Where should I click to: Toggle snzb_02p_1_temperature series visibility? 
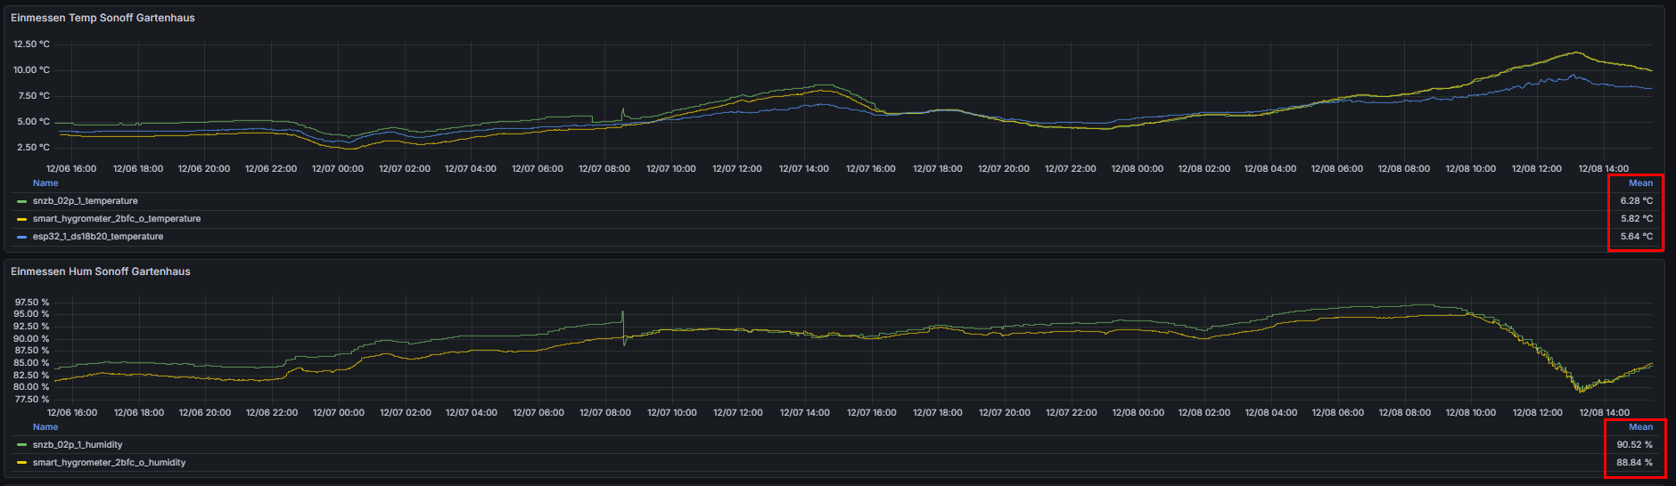(x=85, y=201)
